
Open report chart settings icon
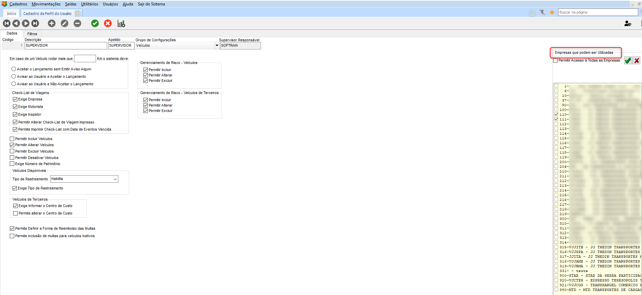(x=121, y=23)
